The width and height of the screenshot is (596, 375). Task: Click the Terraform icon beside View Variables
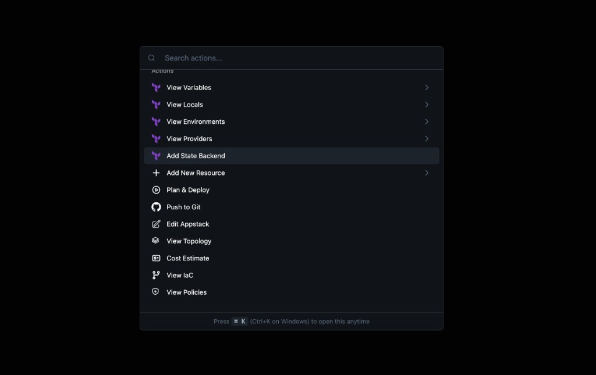156,87
